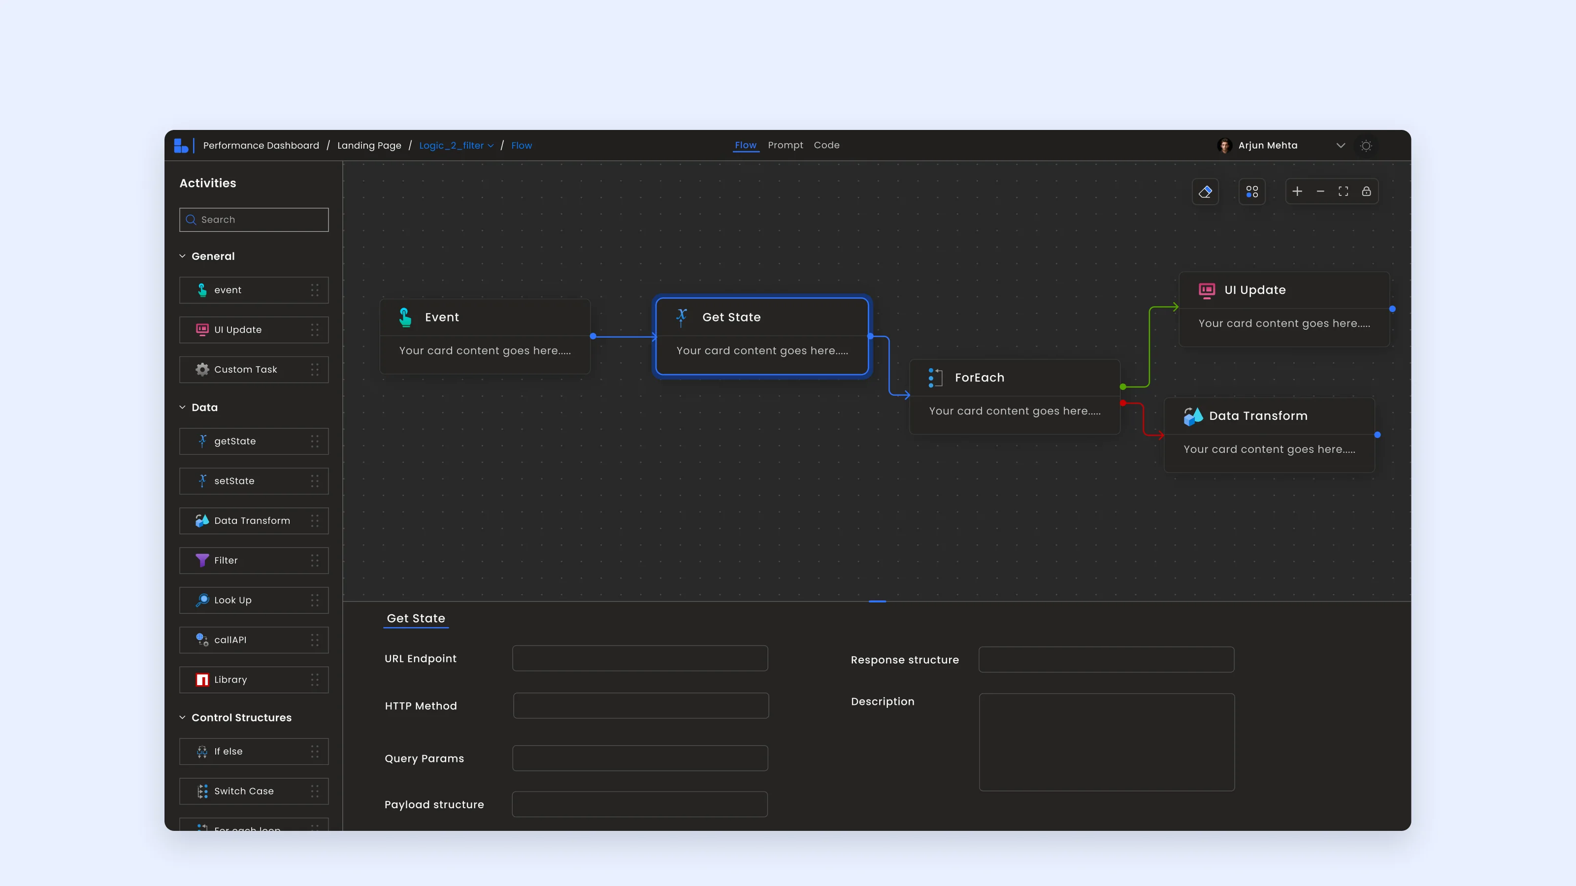Collapse the Data section
The width and height of the screenshot is (1576, 886).
182,407
